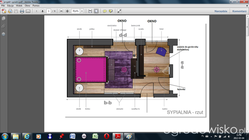
Task: Toggle read mode view
Action: point(119,11)
